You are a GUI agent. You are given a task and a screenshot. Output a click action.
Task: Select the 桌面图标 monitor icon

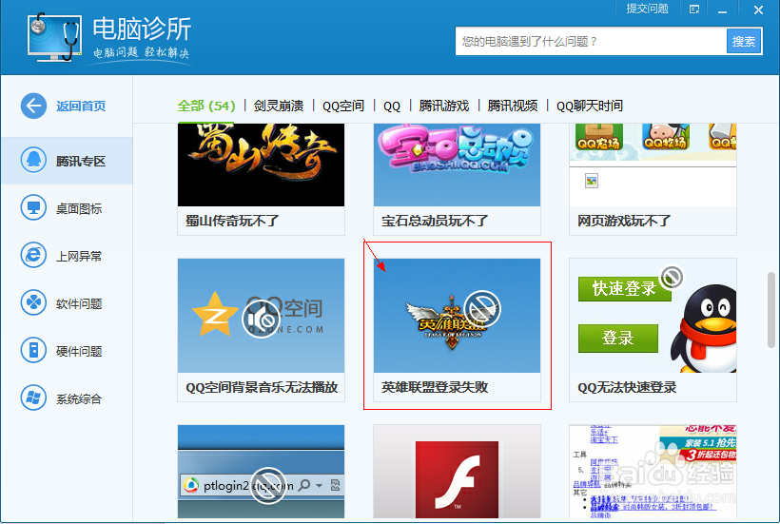(33, 208)
